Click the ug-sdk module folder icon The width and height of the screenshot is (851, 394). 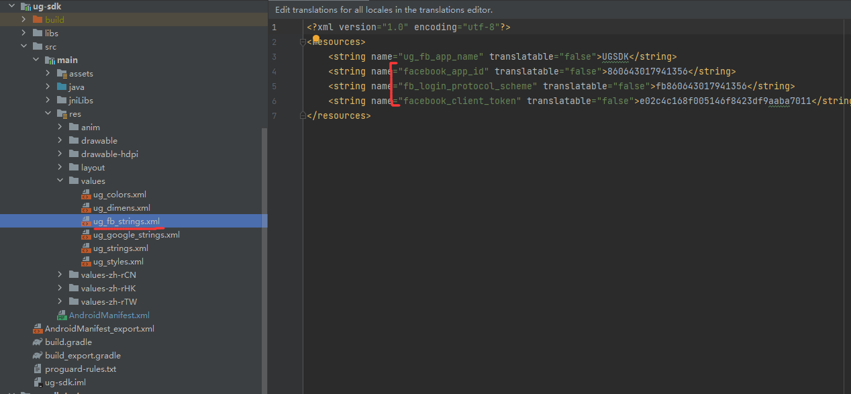point(26,7)
